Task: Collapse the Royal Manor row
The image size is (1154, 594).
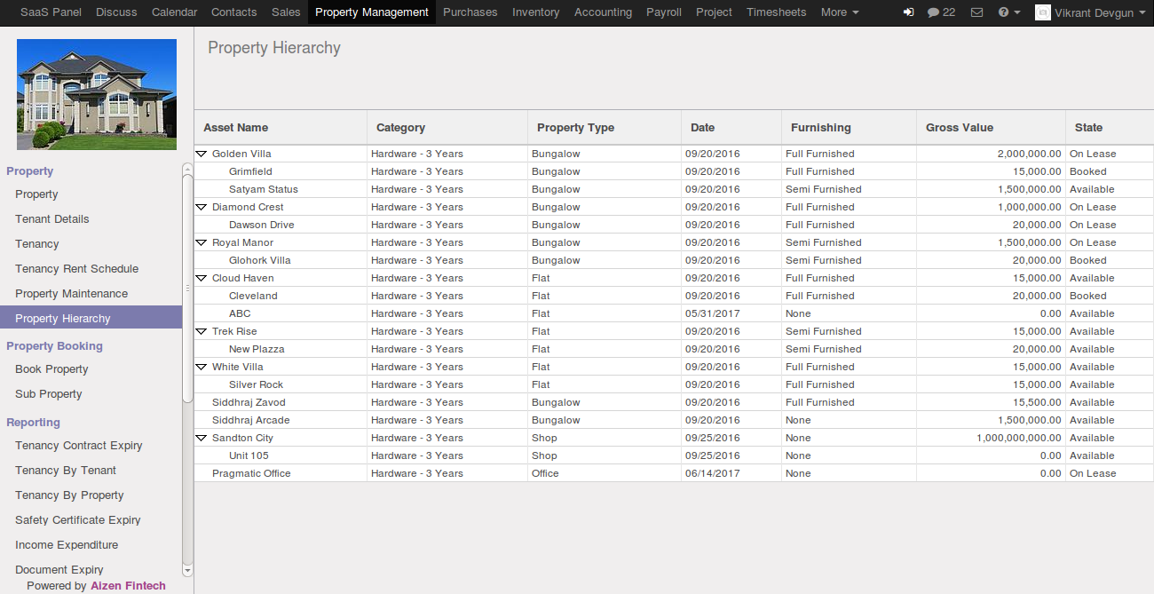Action: (201, 242)
